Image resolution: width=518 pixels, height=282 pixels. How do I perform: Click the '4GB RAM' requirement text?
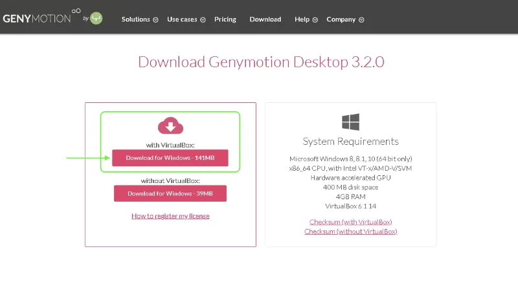pyautogui.click(x=350, y=197)
